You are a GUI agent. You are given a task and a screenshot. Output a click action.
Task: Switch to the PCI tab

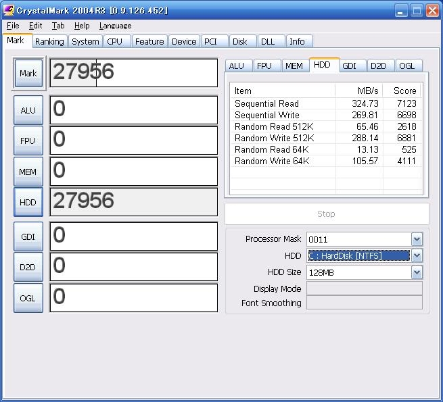pyautogui.click(x=214, y=41)
